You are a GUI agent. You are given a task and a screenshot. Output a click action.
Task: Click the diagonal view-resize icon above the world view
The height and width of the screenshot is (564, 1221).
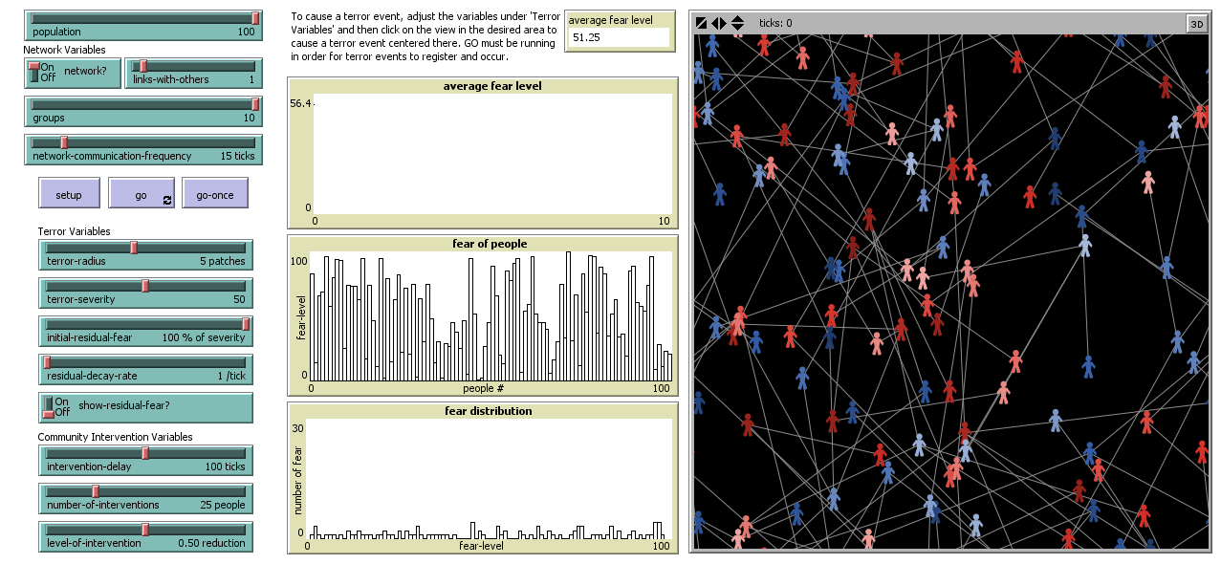pos(701,23)
